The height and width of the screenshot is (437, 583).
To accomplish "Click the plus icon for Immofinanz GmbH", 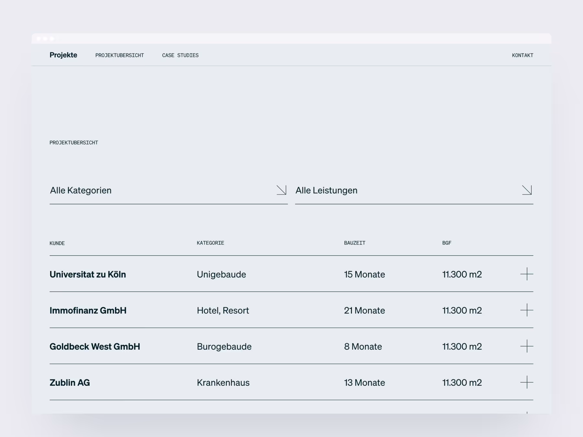I will tap(526, 310).
